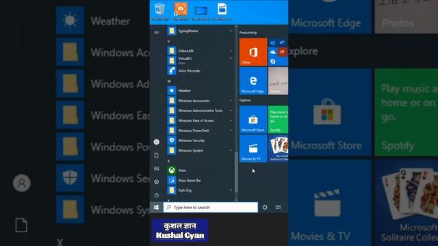
Task: Click the Productivity tile group header
Action: [248, 33]
